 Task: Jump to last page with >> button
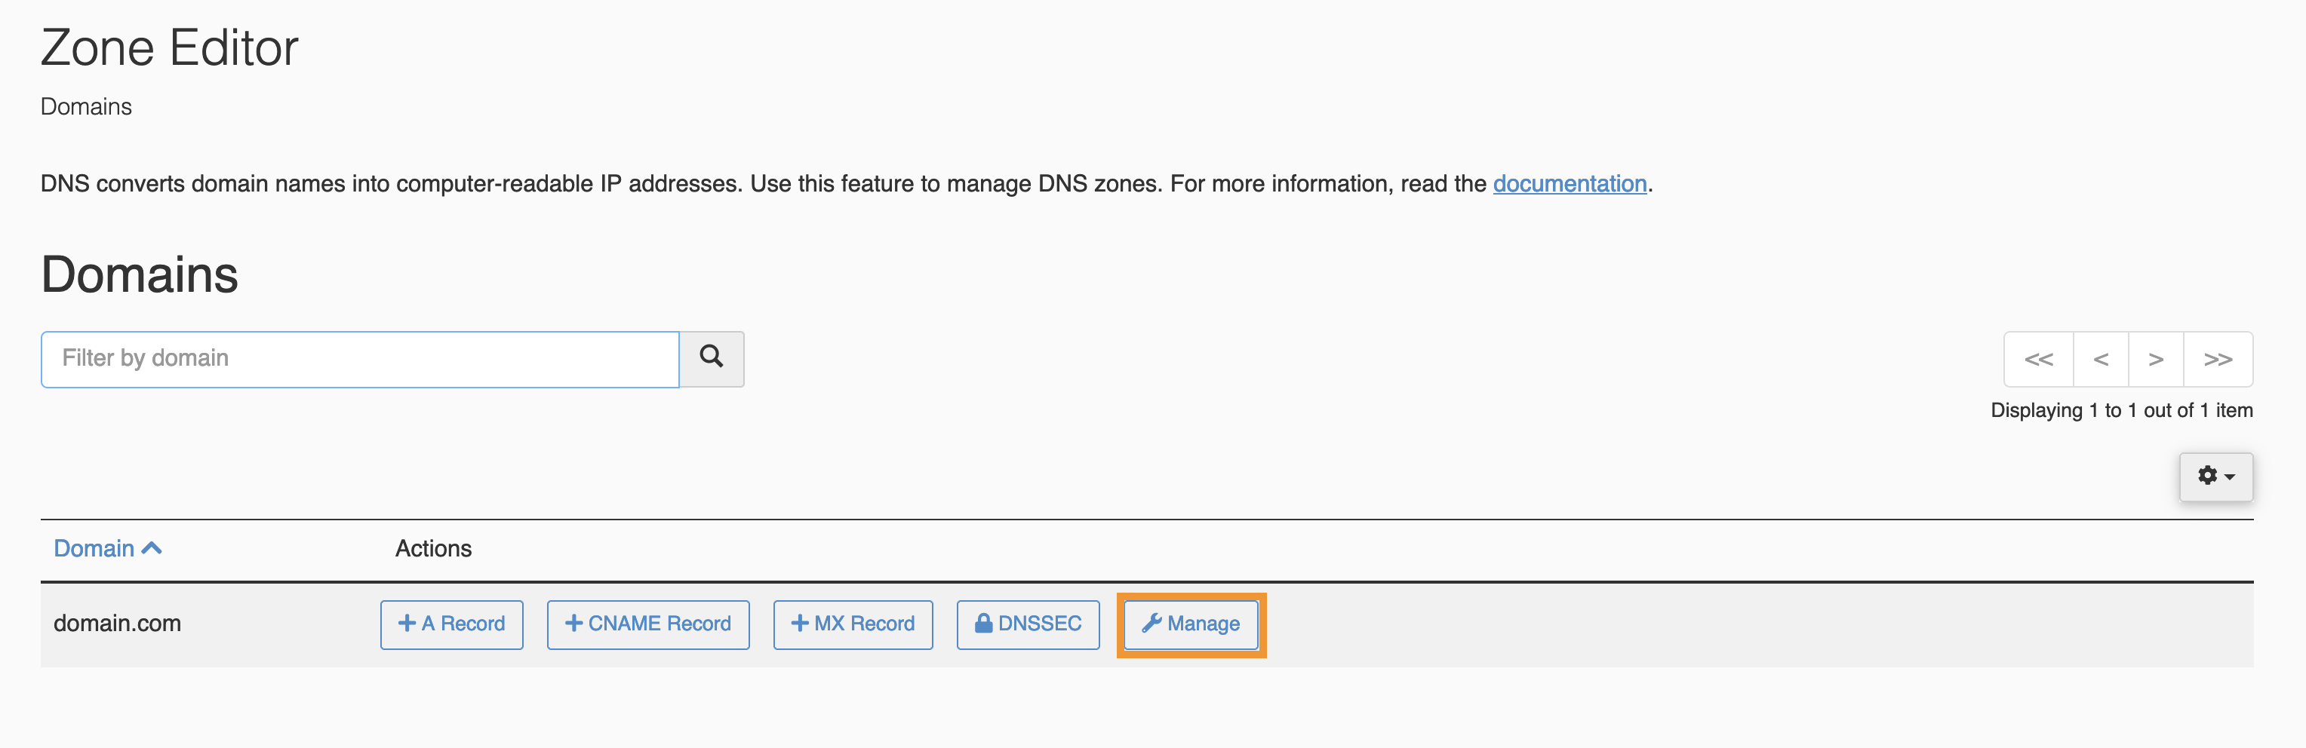tap(2218, 360)
